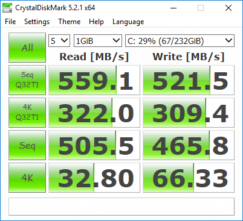Close the CrystalDiskMark window
This screenshot has width=243, height=221.
point(228,8)
